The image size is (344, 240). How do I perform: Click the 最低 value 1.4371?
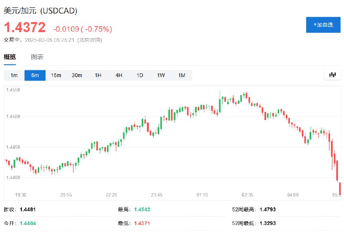coord(142,223)
